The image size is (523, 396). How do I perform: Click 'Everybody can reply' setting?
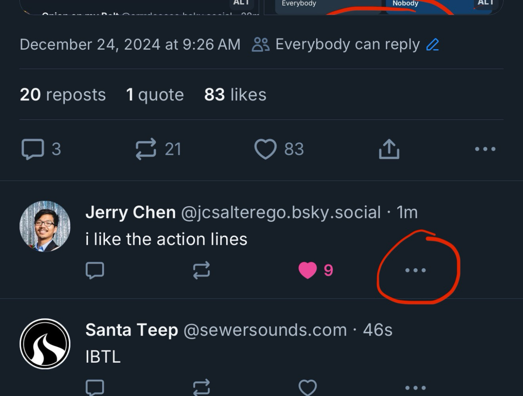point(347,44)
